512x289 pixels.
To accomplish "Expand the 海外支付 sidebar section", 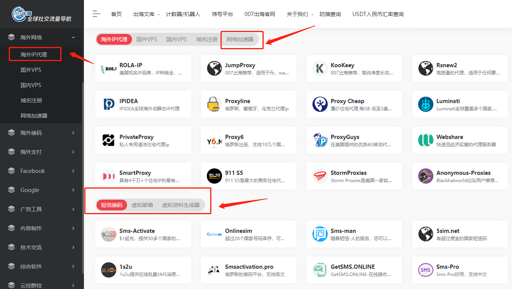I will coord(41,152).
